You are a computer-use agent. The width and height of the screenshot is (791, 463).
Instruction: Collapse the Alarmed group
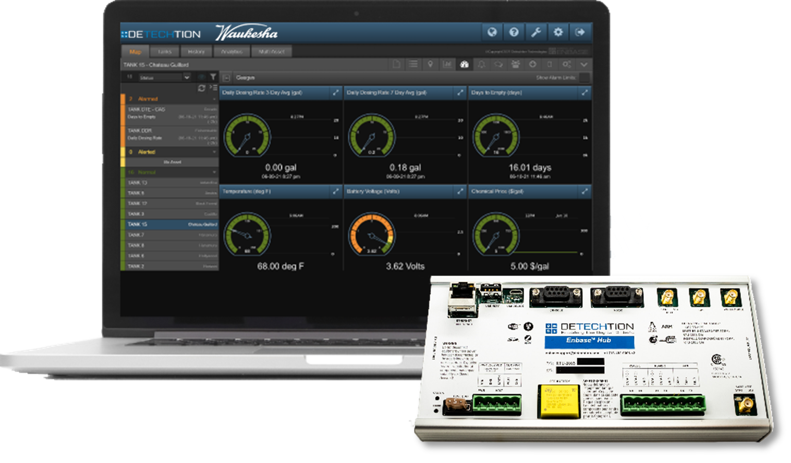click(x=214, y=99)
